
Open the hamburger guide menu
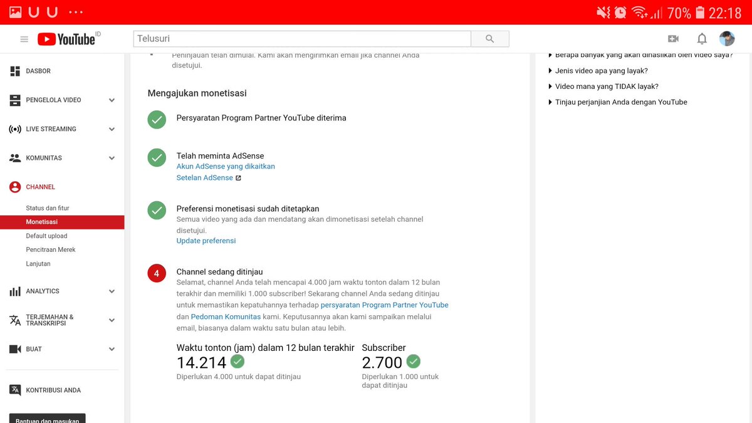click(x=24, y=39)
